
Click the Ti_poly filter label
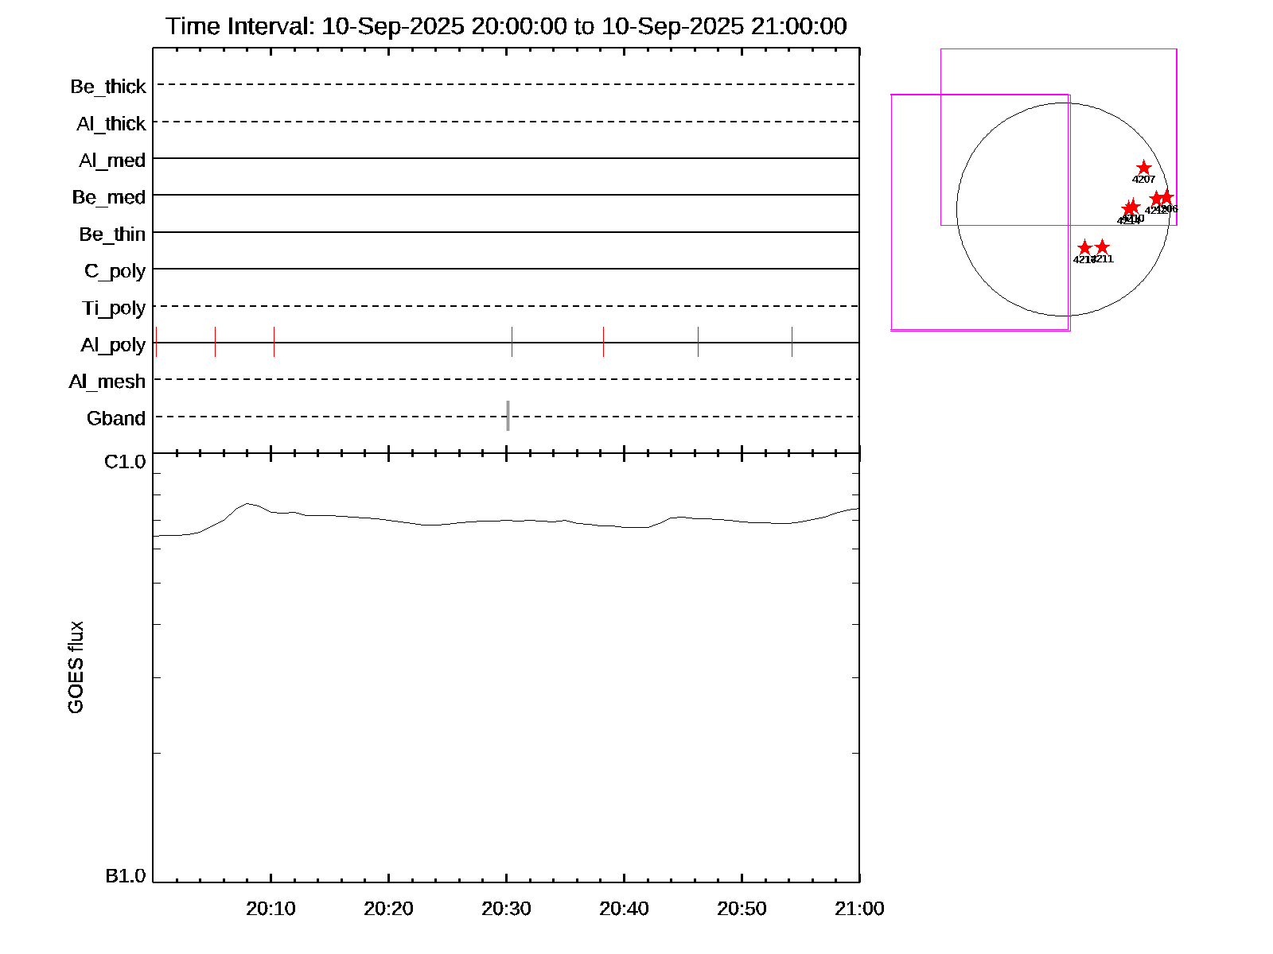pyautogui.click(x=114, y=308)
